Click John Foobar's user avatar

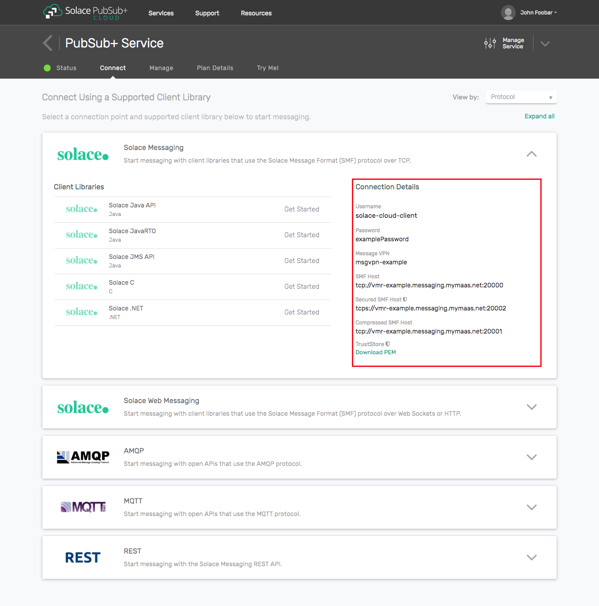[508, 13]
